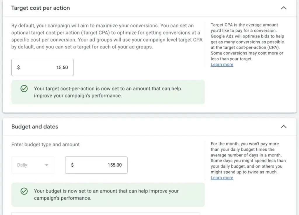
Task: Click the Target cost per action heading
Action: [41, 8]
